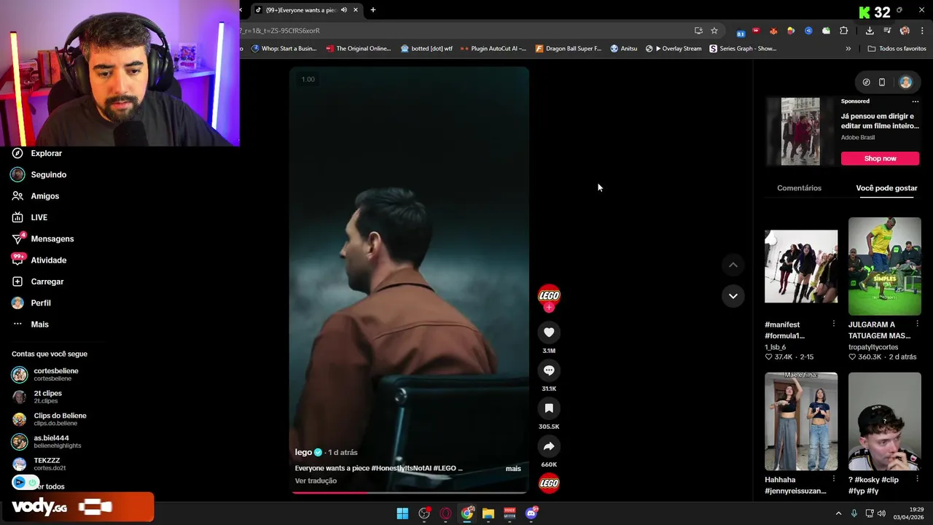Go to next video with down chevron
Screen dimensions: 933x525
[x=733, y=296]
